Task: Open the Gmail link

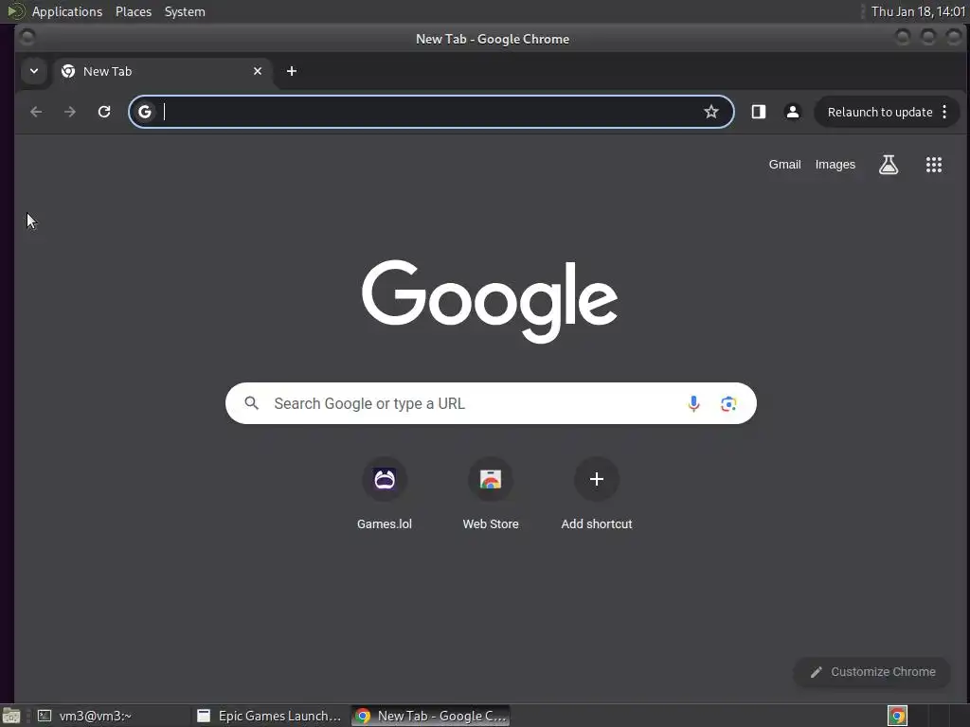Action: [x=784, y=165]
